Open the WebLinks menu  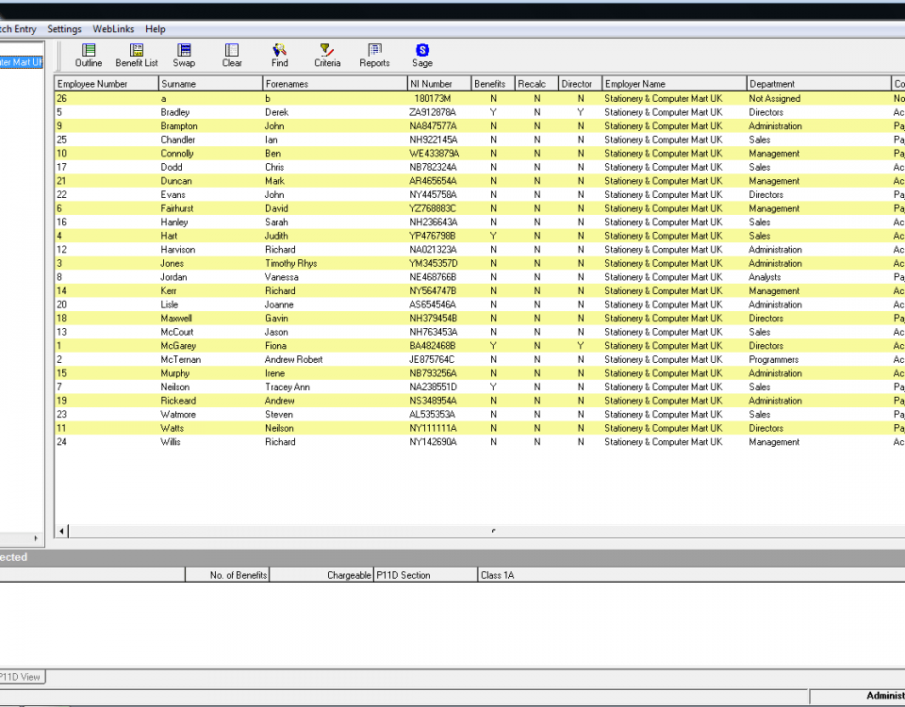point(113,29)
